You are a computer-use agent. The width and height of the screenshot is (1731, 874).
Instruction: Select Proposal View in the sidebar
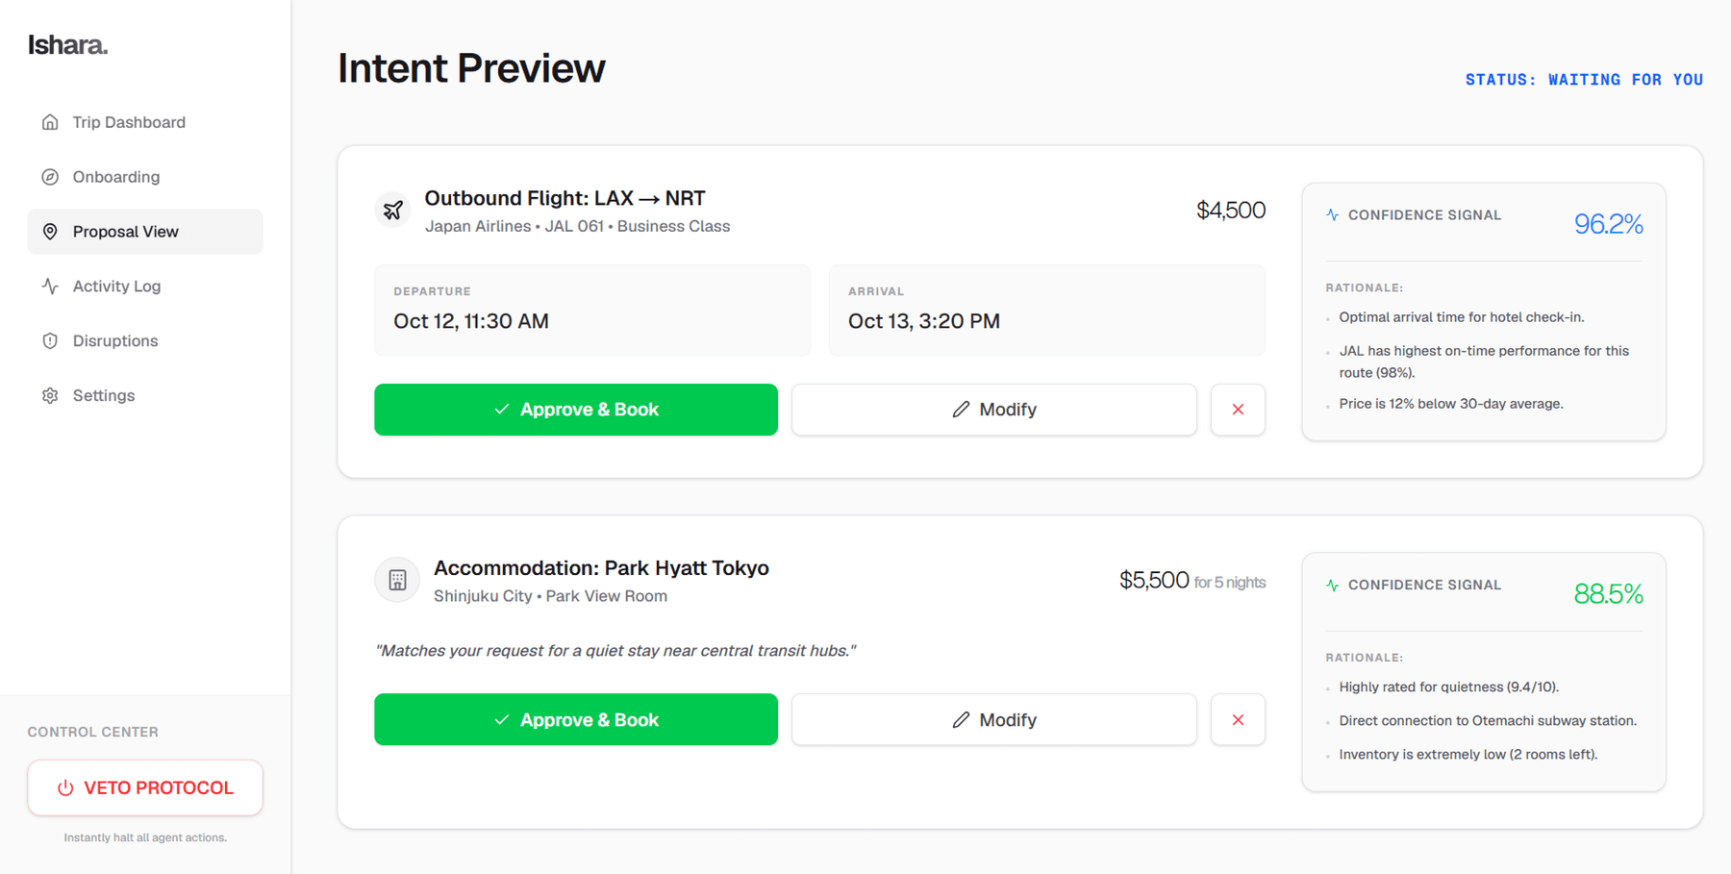[x=145, y=232]
